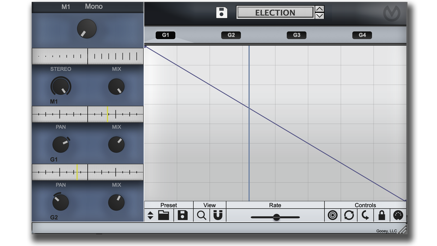Click the STEREO knob for M1
This screenshot has width=437, height=246.
point(61,87)
